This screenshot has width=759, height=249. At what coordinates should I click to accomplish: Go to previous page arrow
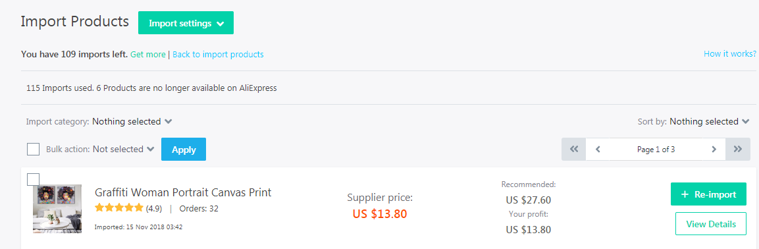tap(598, 150)
